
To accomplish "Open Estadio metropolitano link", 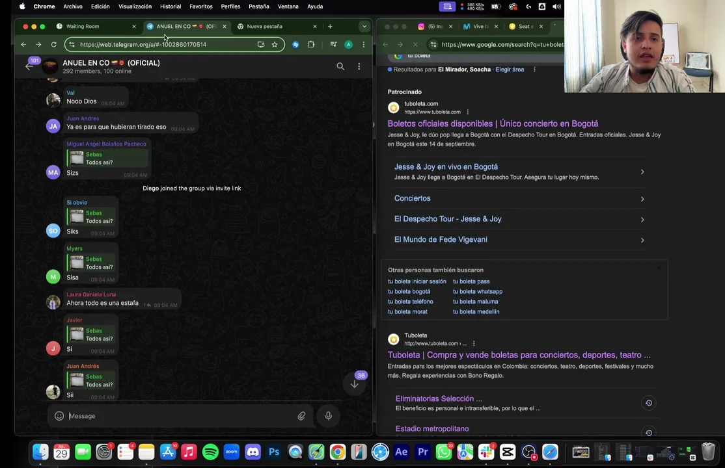I will 432,429.
